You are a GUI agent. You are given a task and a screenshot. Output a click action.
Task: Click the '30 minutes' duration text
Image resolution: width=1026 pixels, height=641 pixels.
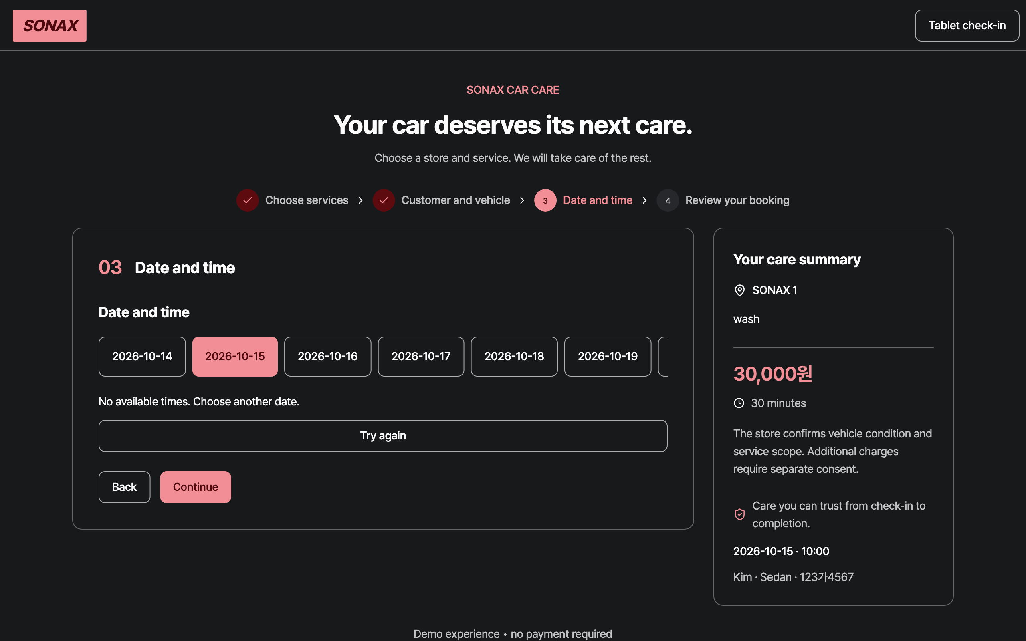pos(778,403)
